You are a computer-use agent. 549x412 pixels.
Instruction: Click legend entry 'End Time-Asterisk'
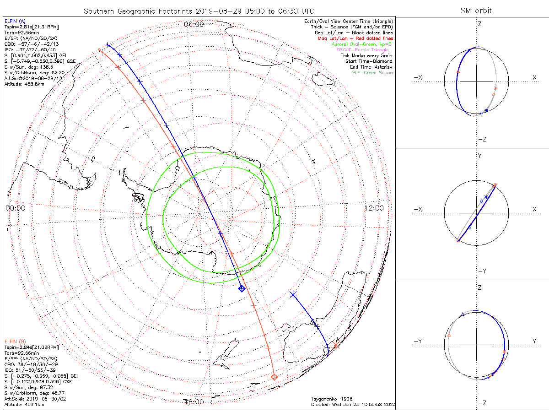pyautogui.click(x=371, y=67)
